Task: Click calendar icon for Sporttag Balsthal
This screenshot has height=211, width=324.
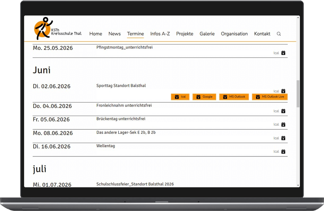Action: coord(283,91)
